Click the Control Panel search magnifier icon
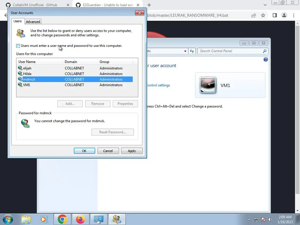The width and height of the screenshot is (300, 225). pyautogui.click(x=265, y=51)
